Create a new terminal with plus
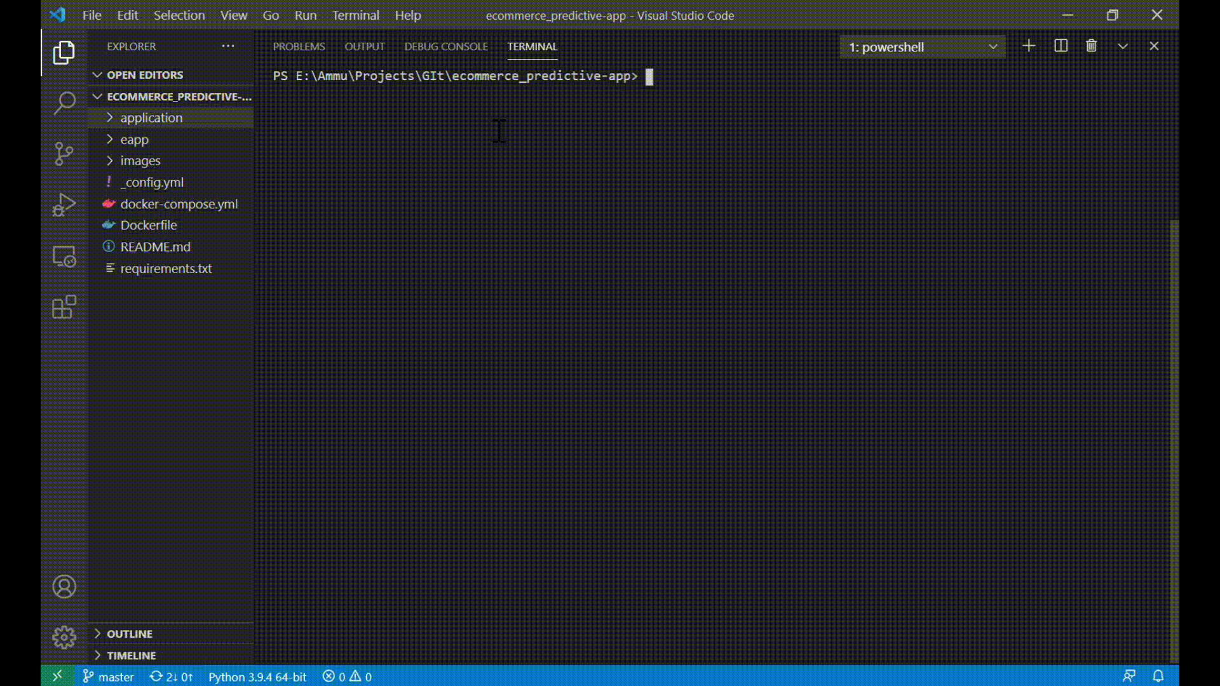 click(x=1029, y=46)
